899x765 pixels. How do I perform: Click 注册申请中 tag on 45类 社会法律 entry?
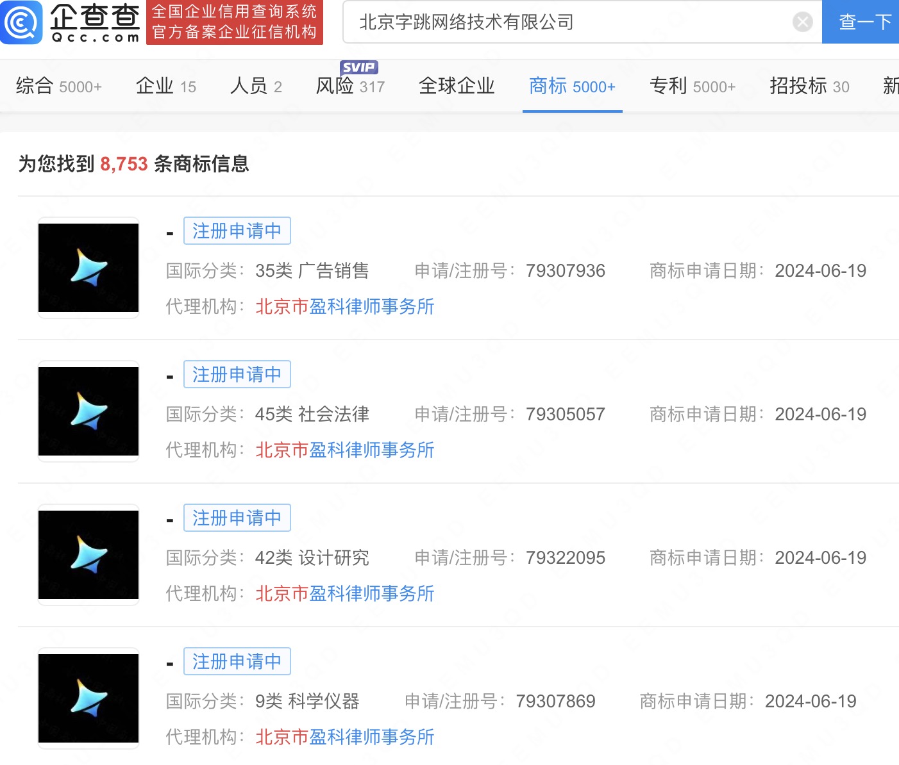coord(237,374)
